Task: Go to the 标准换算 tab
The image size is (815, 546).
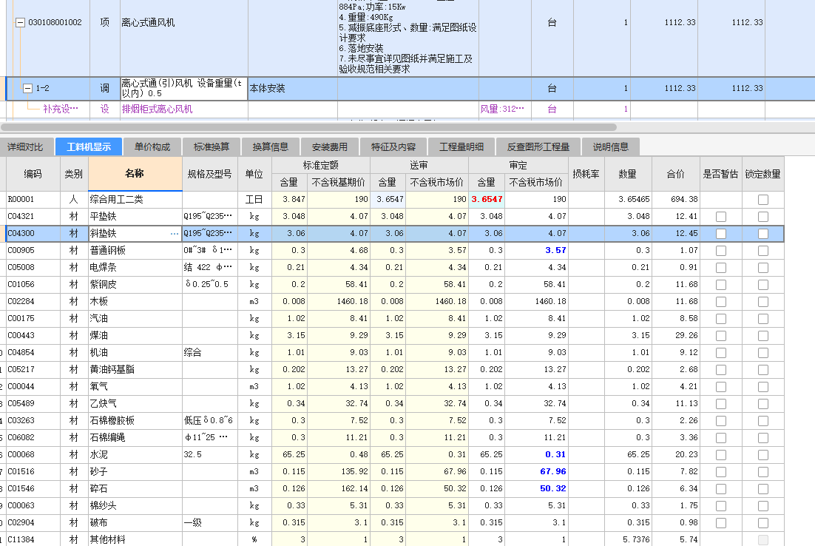Action: pyautogui.click(x=212, y=147)
